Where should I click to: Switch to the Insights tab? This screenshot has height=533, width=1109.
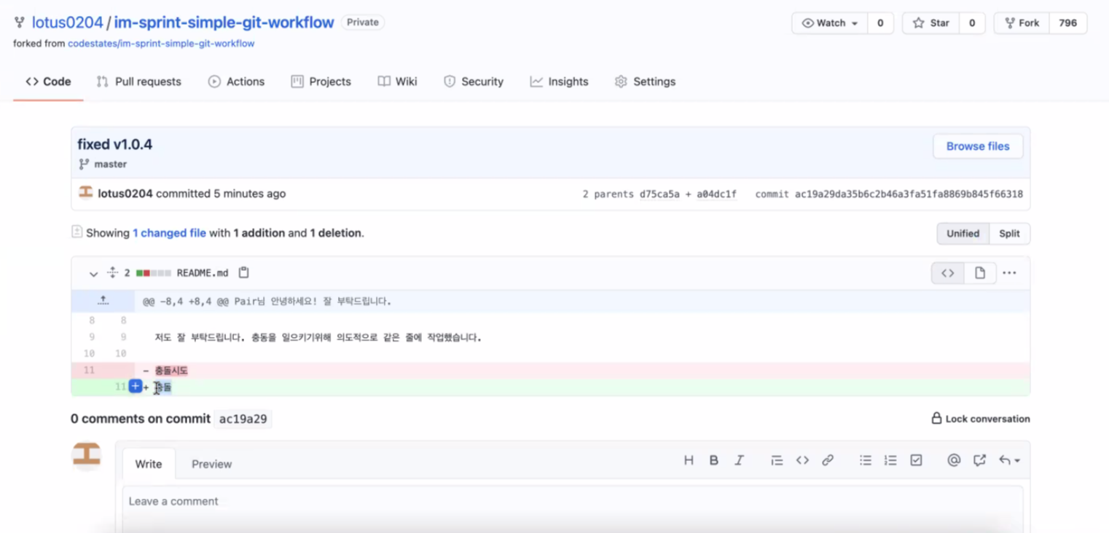pyautogui.click(x=559, y=82)
